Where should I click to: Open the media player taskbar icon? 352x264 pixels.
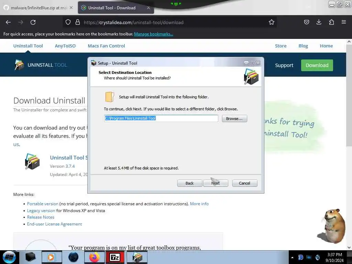click(52, 257)
